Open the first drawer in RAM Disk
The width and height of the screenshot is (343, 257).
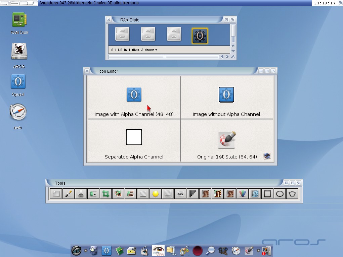[x=122, y=34]
